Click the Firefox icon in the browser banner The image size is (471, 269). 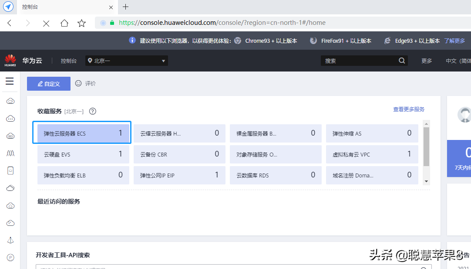pyautogui.click(x=313, y=41)
